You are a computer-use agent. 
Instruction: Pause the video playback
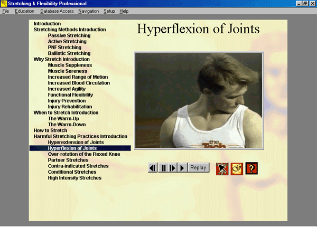163,168
